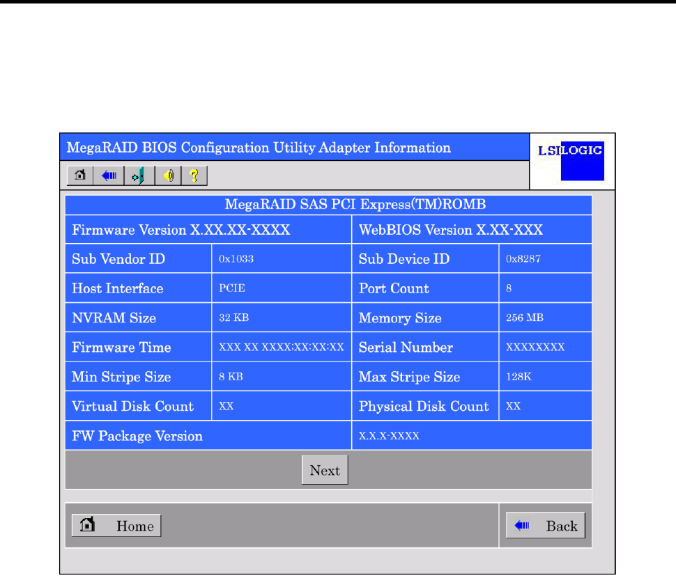This screenshot has height=576, width=676.
Task: Click the Max Stripe Size label
Action: tap(410, 377)
